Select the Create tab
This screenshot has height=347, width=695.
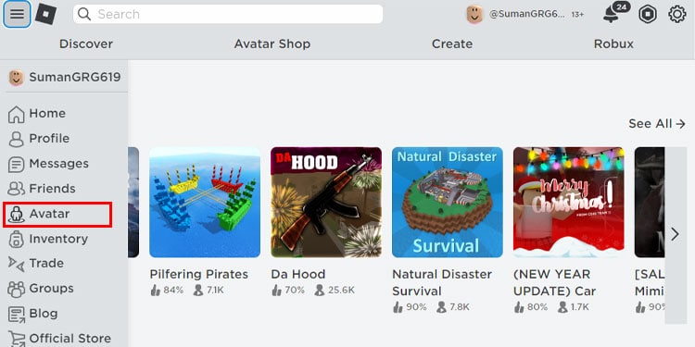(x=452, y=44)
